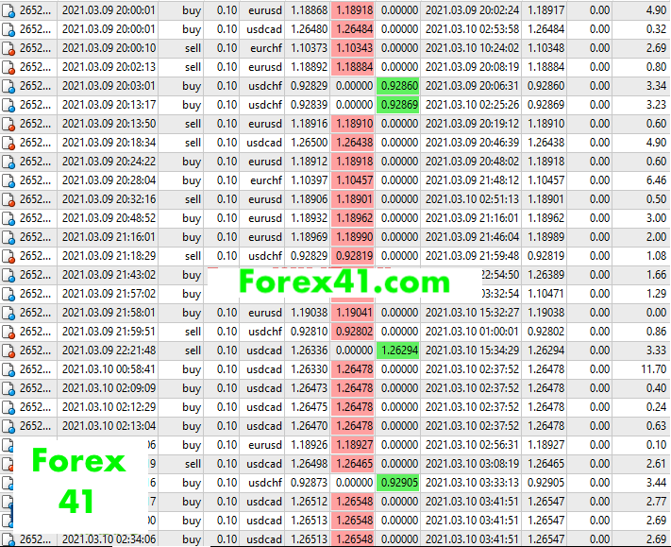Screen dimensions: 671x547
Task: Click open time "2021.03.09 20:28:04"
Action: tap(109, 180)
